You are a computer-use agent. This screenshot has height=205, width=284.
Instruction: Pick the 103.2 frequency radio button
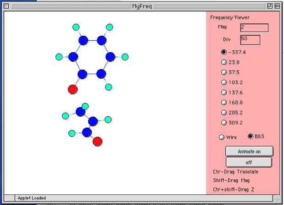[x=224, y=82]
